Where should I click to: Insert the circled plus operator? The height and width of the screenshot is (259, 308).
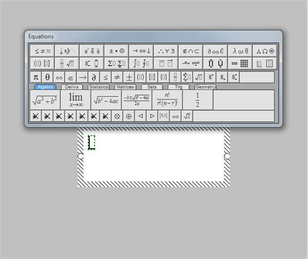pyautogui.click(x=129, y=116)
